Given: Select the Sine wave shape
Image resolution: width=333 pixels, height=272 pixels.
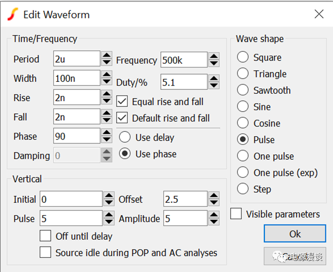Looking at the screenshot, I should (243, 107).
